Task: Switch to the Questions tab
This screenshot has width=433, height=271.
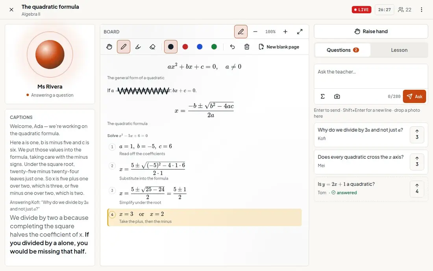Action: 342,50
